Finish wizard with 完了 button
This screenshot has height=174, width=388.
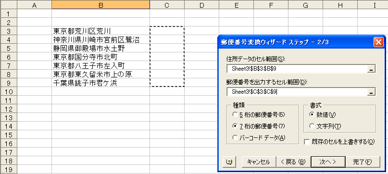click(x=363, y=162)
